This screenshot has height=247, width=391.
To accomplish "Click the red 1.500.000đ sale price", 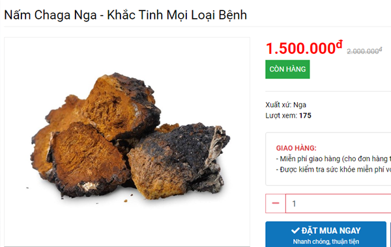I will [304, 47].
